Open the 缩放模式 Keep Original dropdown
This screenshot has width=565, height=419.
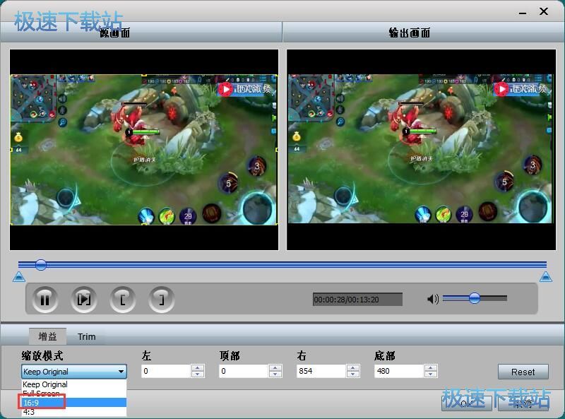(74, 372)
